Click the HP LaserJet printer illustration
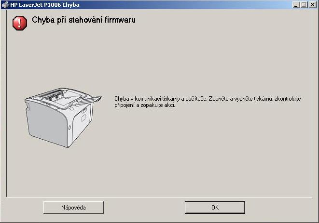 (63, 118)
